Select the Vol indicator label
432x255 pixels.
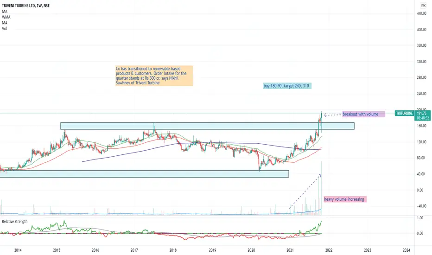5,29
